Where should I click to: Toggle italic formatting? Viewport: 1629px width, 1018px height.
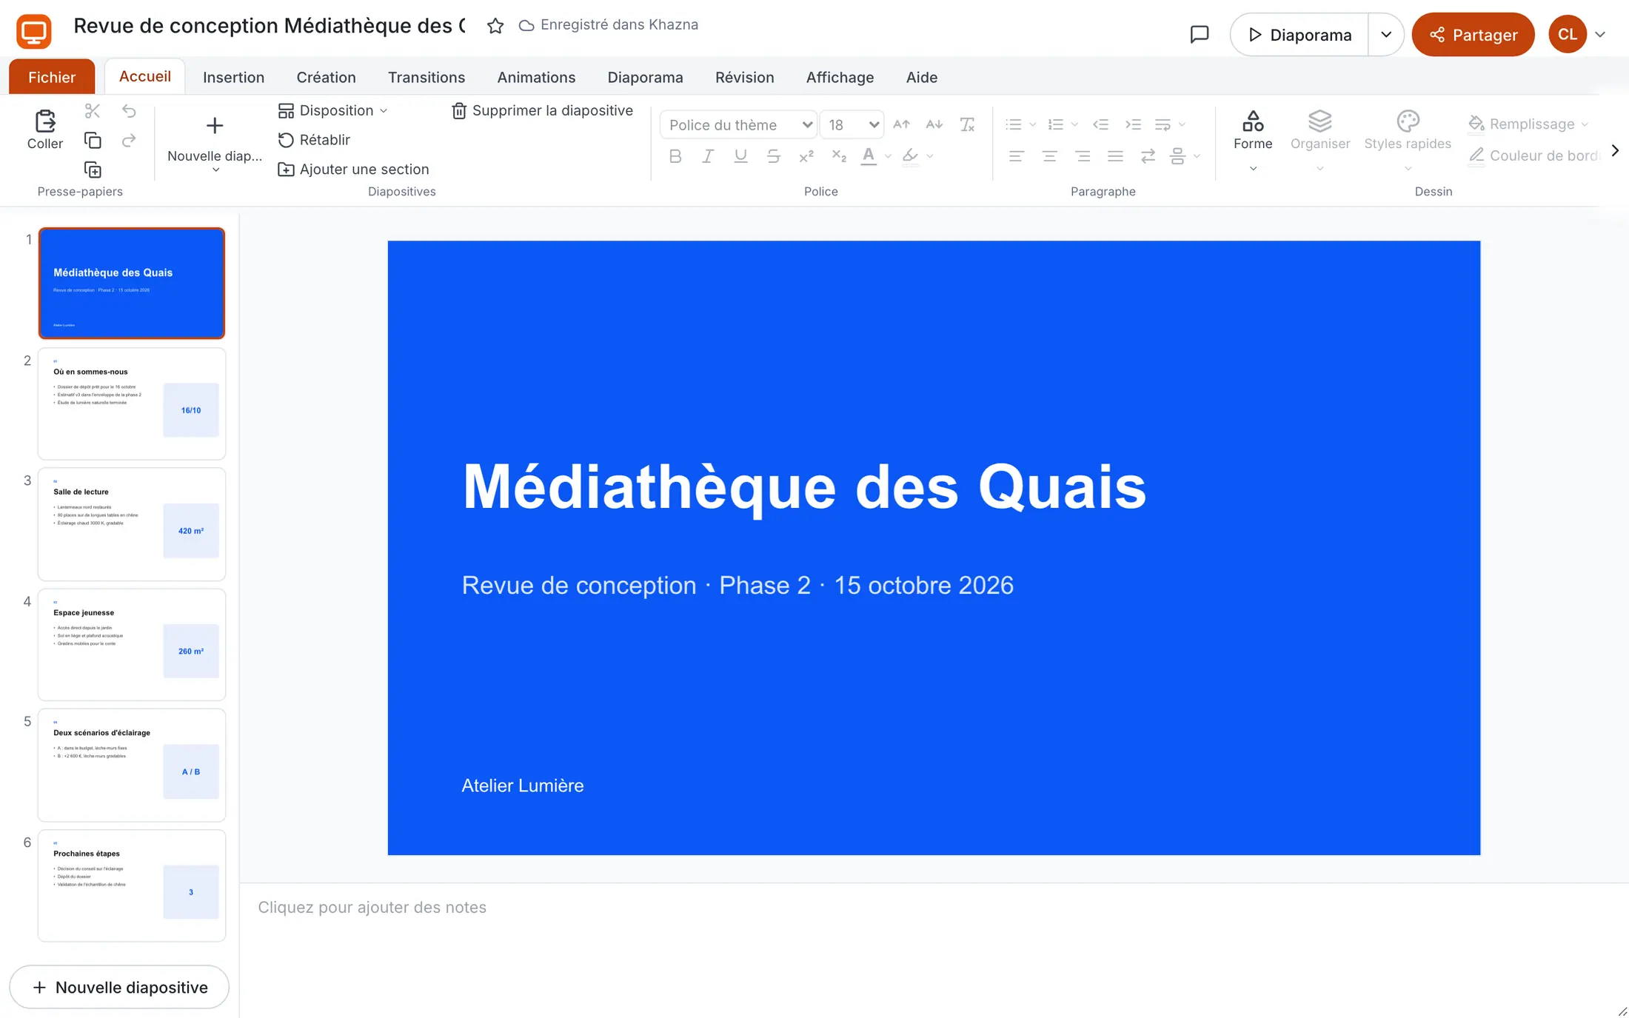pos(708,156)
